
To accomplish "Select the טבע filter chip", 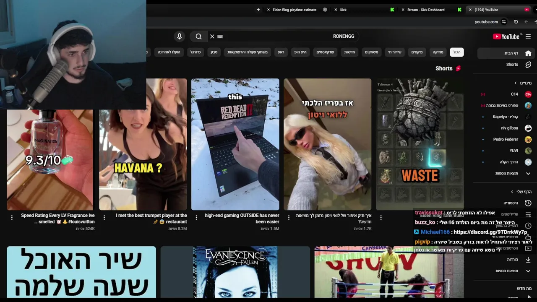I will tap(214, 52).
